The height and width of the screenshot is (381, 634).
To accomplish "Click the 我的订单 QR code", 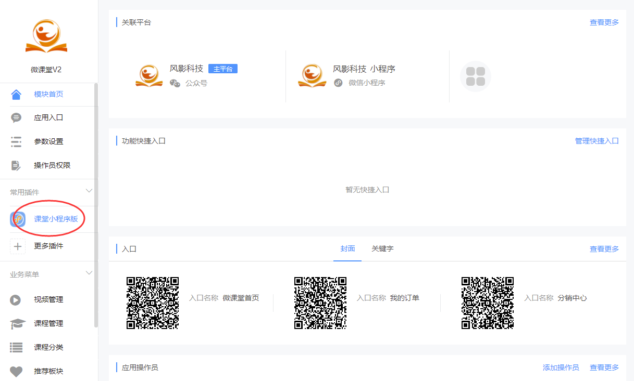I will pos(320,303).
